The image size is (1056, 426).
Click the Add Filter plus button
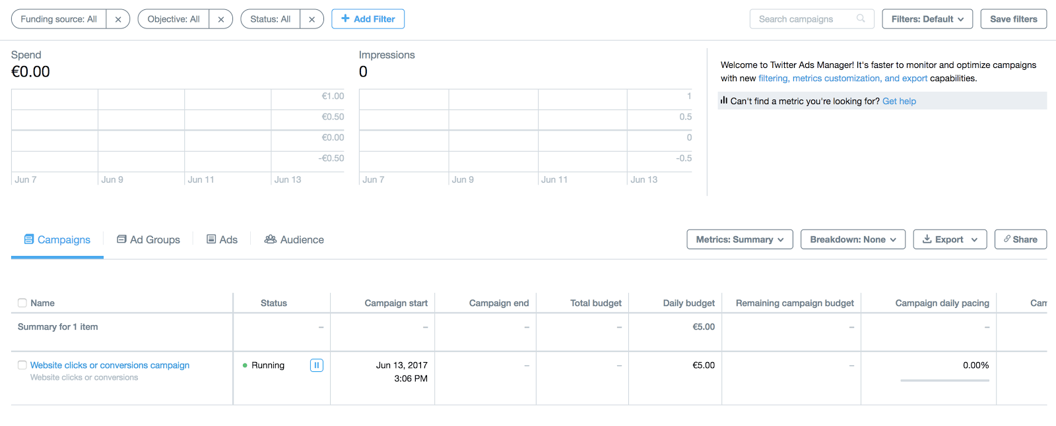[368, 19]
